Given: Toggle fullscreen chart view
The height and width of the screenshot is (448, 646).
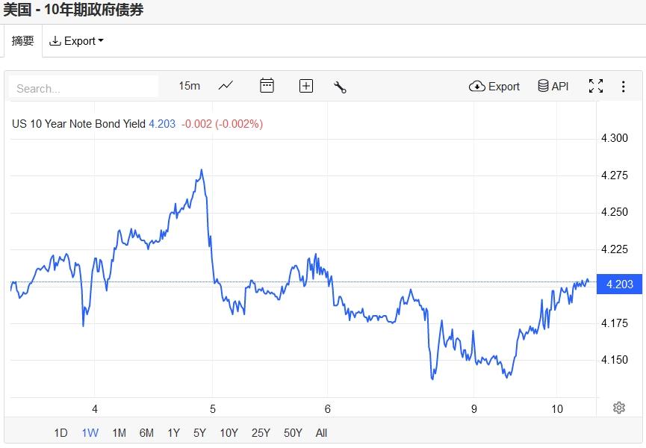Looking at the screenshot, I should (x=595, y=86).
